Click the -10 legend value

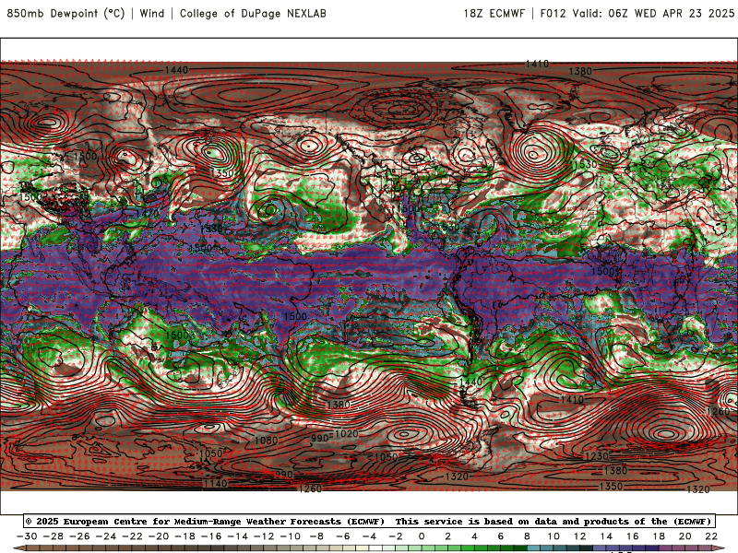click(291, 536)
